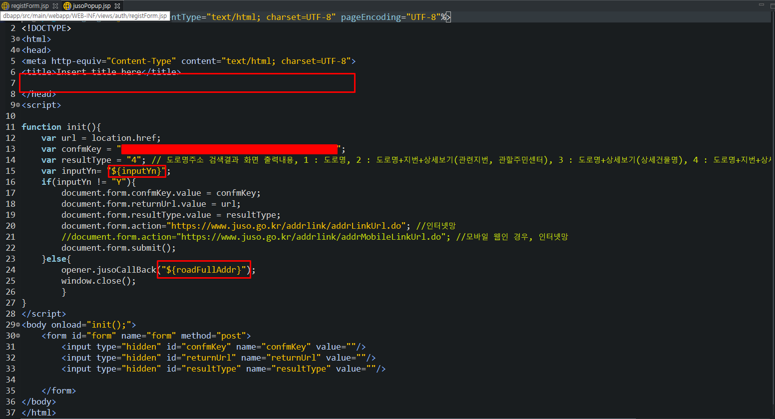Click the 'window.close();' line
Screen dimensions: 775x419
[99, 281]
